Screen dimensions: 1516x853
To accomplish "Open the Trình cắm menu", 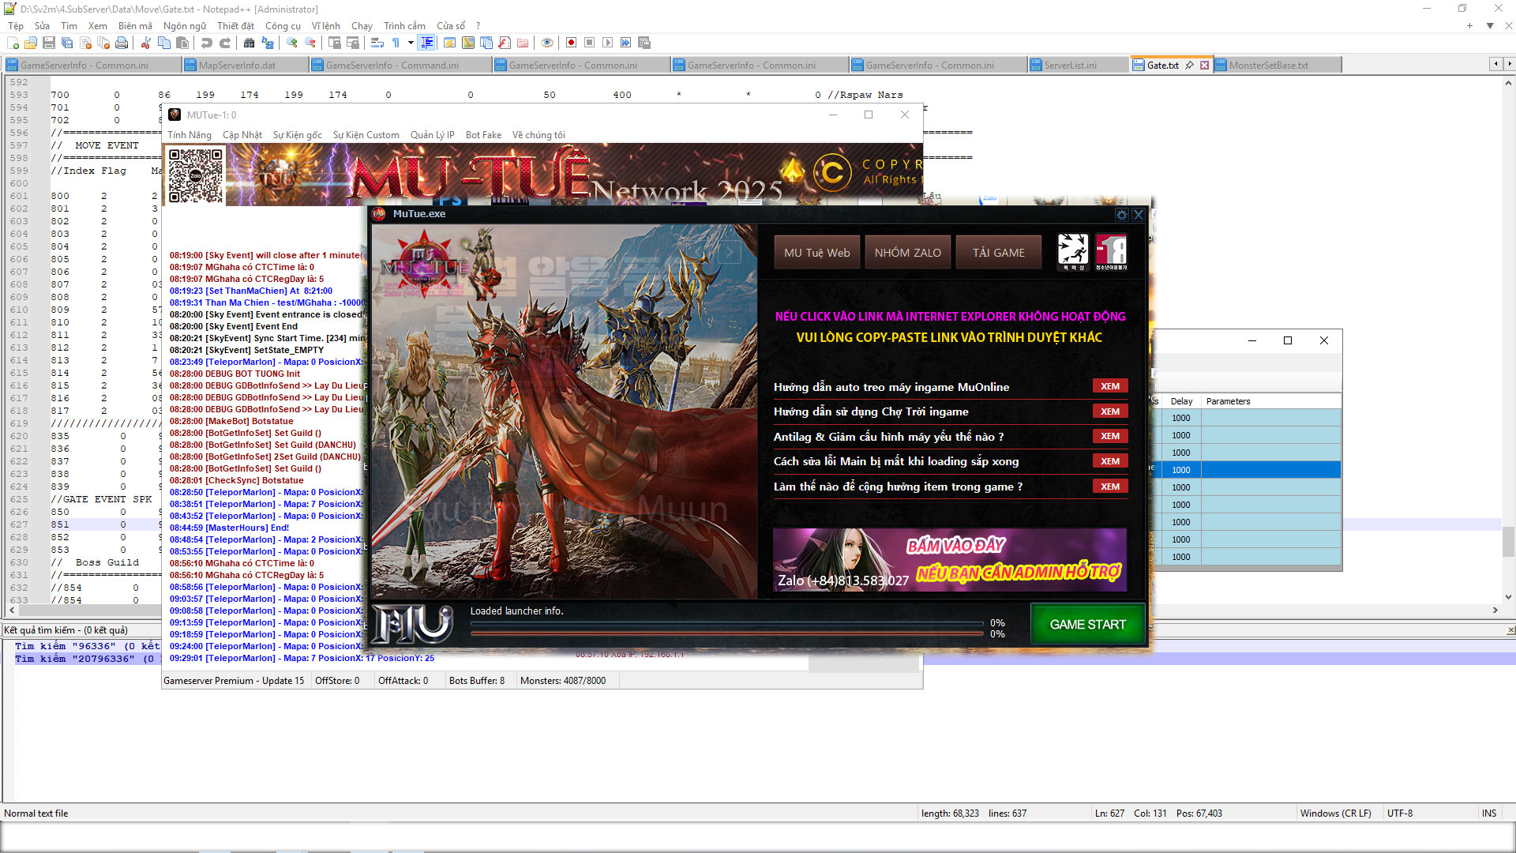I will [404, 26].
